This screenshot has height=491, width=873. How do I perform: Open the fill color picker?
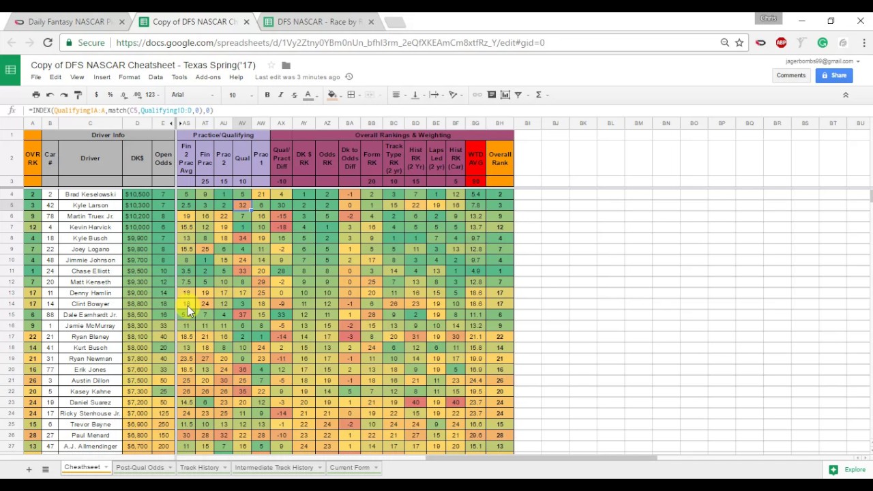point(333,95)
